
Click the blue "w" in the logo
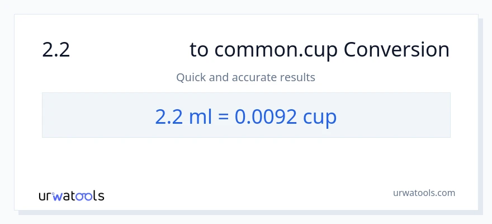pyautogui.click(x=60, y=196)
